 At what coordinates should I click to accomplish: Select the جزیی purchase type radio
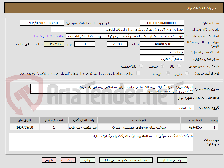click(x=187, y=73)
